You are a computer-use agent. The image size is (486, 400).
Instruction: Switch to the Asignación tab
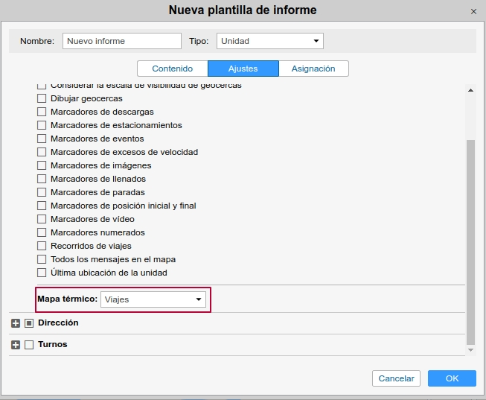pyautogui.click(x=313, y=69)
